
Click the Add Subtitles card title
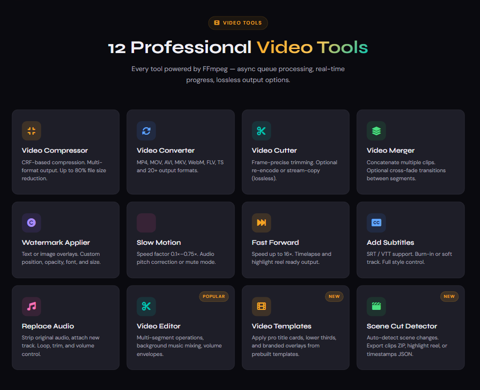390,242
